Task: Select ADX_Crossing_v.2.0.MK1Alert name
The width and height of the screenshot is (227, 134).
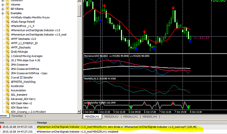Action: click(x=28, y=112)
